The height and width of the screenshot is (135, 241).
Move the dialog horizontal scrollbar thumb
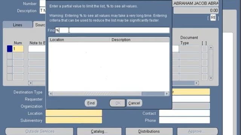(97, 93)
